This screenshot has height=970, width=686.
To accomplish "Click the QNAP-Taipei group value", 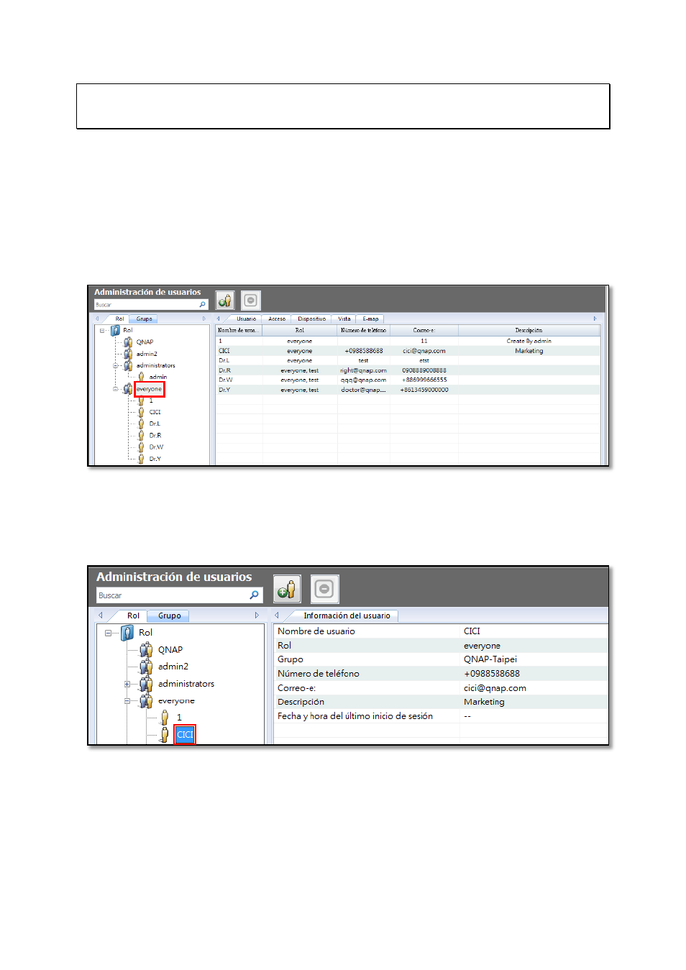I will [x=490, y=659].
